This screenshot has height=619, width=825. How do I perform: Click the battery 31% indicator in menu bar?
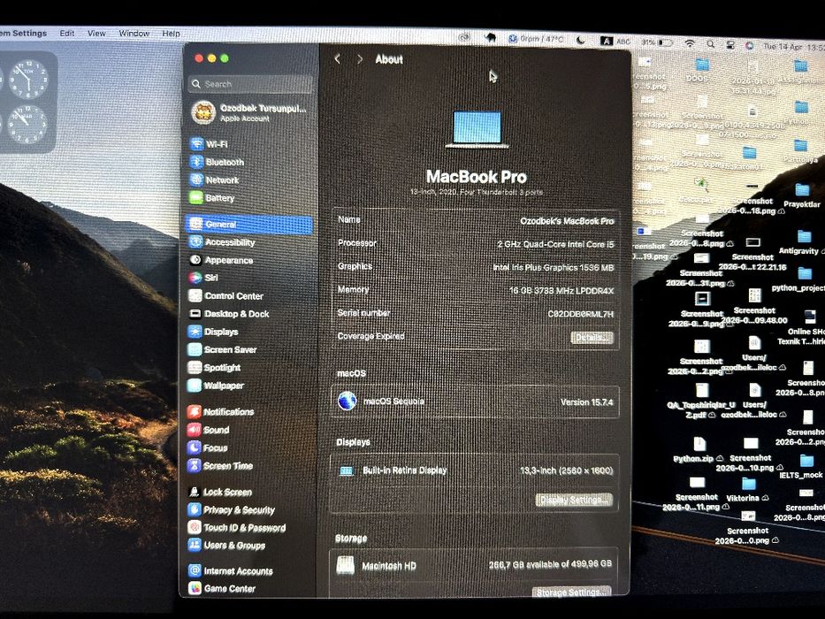tap(657, 42)
